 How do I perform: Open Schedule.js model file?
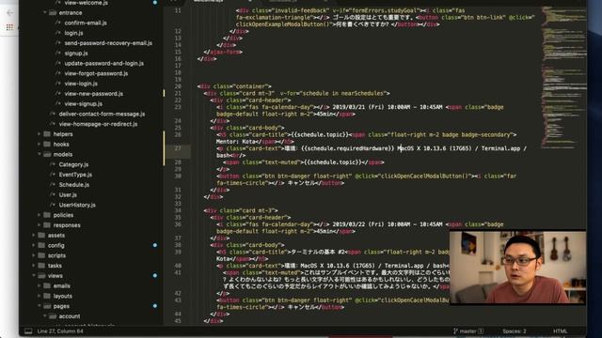(73, 185)
